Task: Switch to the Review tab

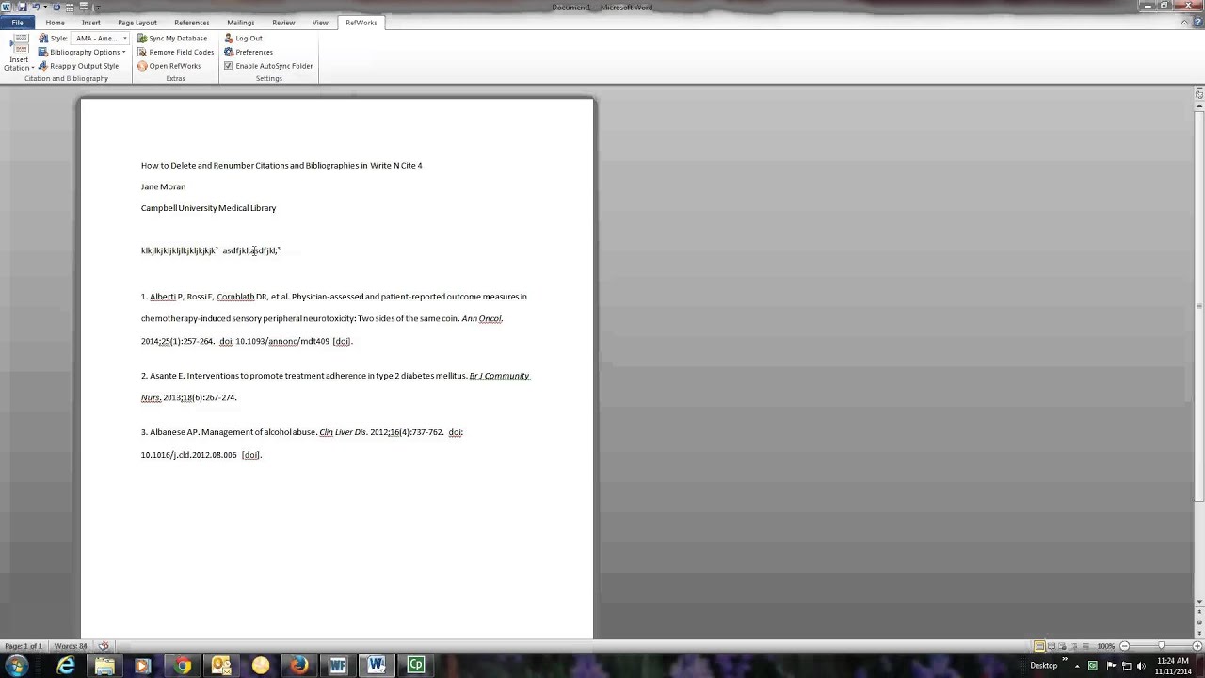Action: click(283, 23)
